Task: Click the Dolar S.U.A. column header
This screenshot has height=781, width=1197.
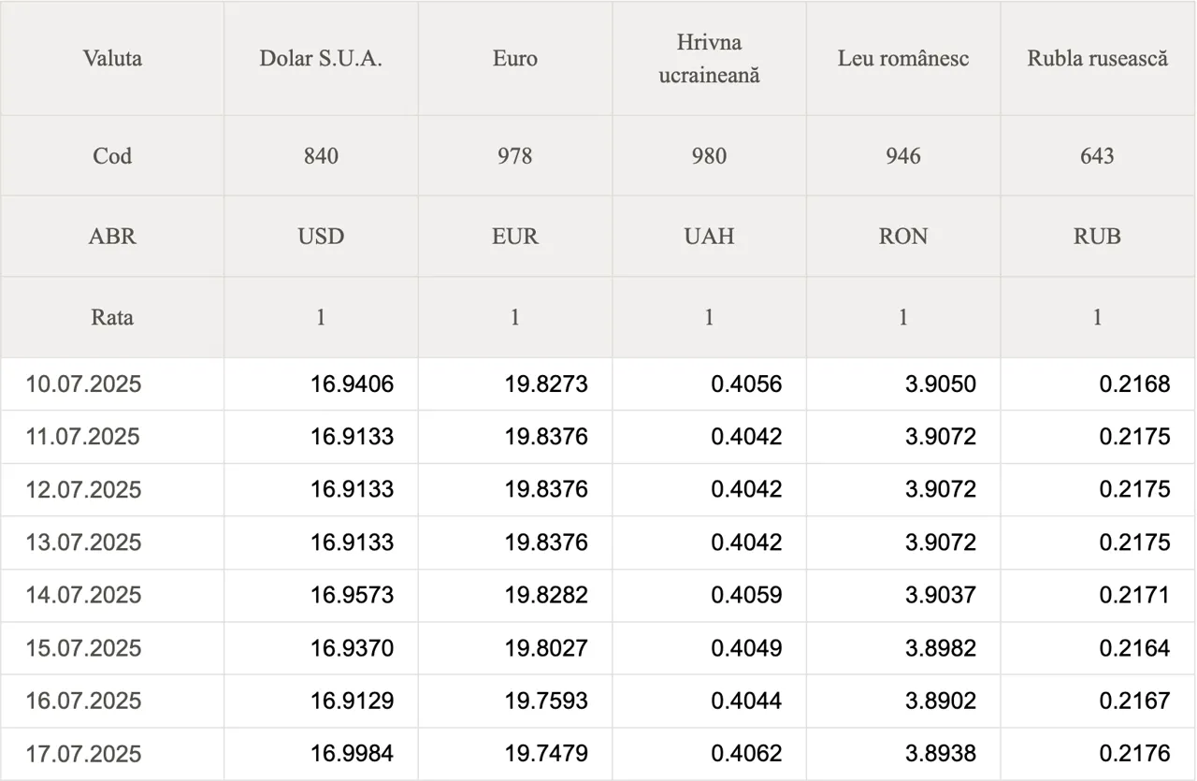Action: click(321, 58)
